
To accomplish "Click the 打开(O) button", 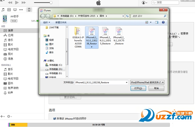I will click(x=138, y=88).
